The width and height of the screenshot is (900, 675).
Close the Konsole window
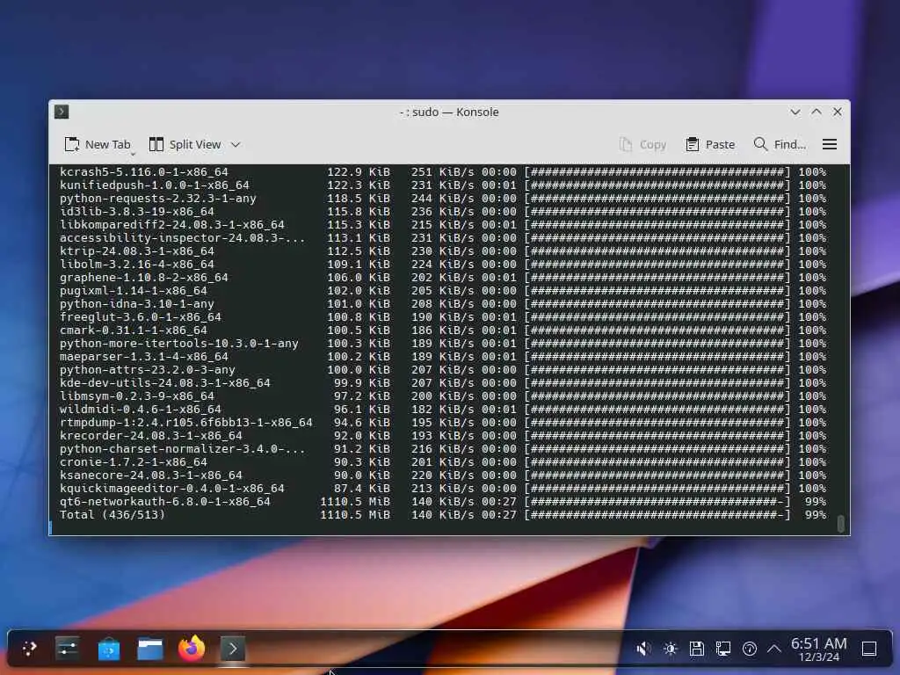point(838,112)
